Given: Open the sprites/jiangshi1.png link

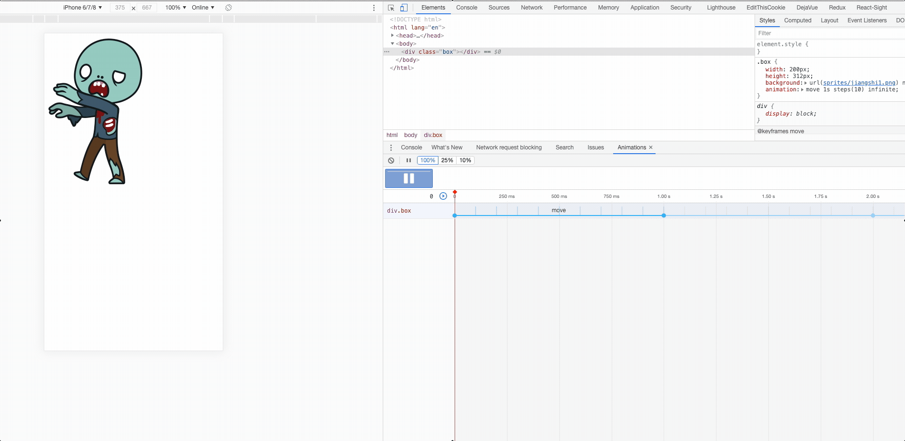Looking at the screenshot, I should (x=859, y=83).
